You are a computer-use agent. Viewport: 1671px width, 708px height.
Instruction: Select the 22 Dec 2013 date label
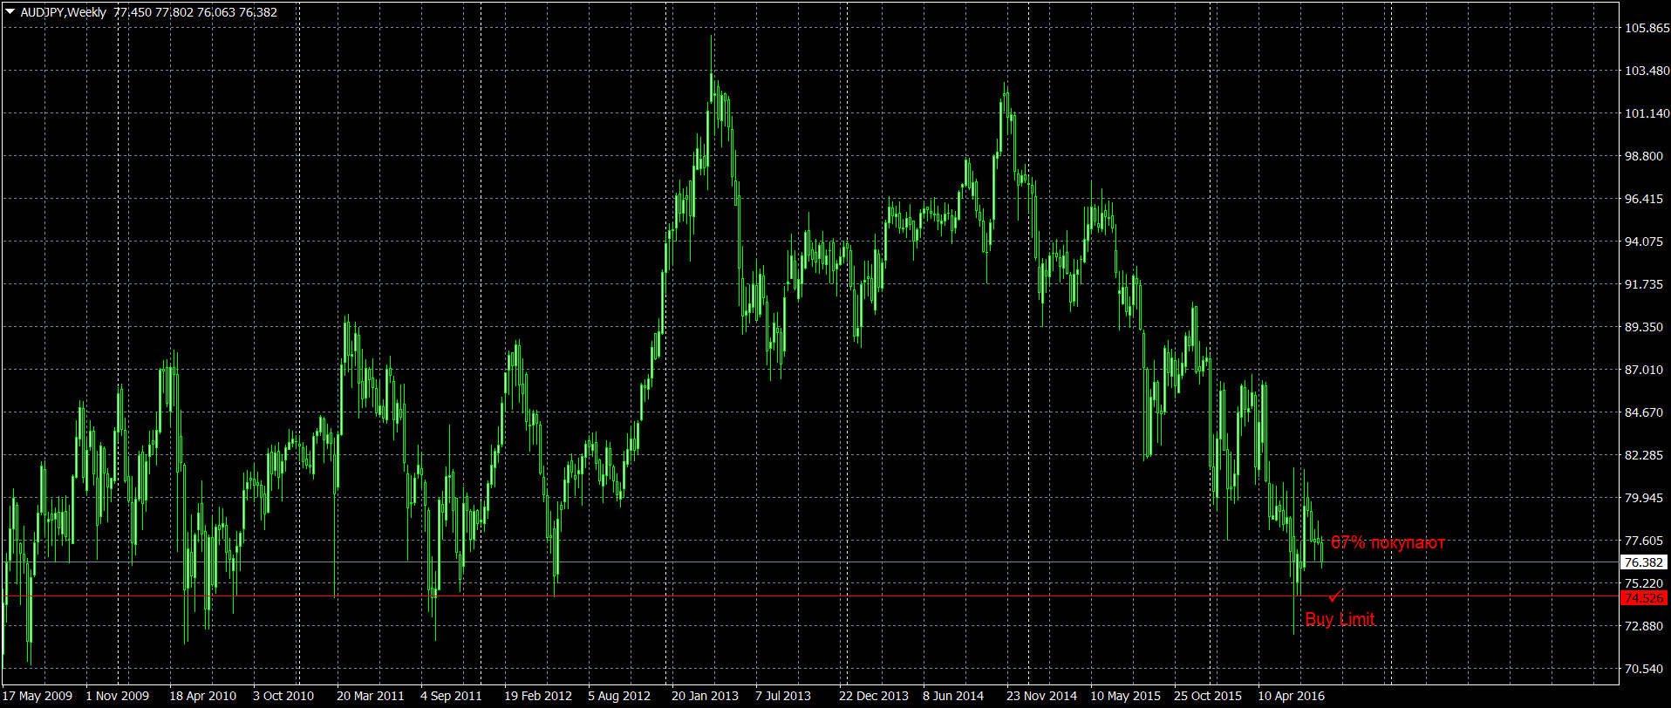pos(874,696)
